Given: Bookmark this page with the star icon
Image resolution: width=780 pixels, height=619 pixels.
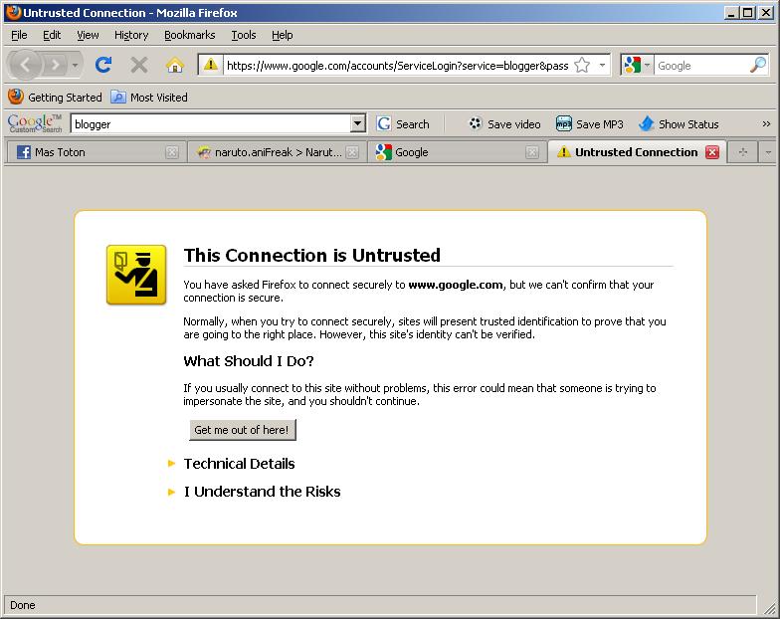Looking at the screenshot, I should [x=582, y=66].
